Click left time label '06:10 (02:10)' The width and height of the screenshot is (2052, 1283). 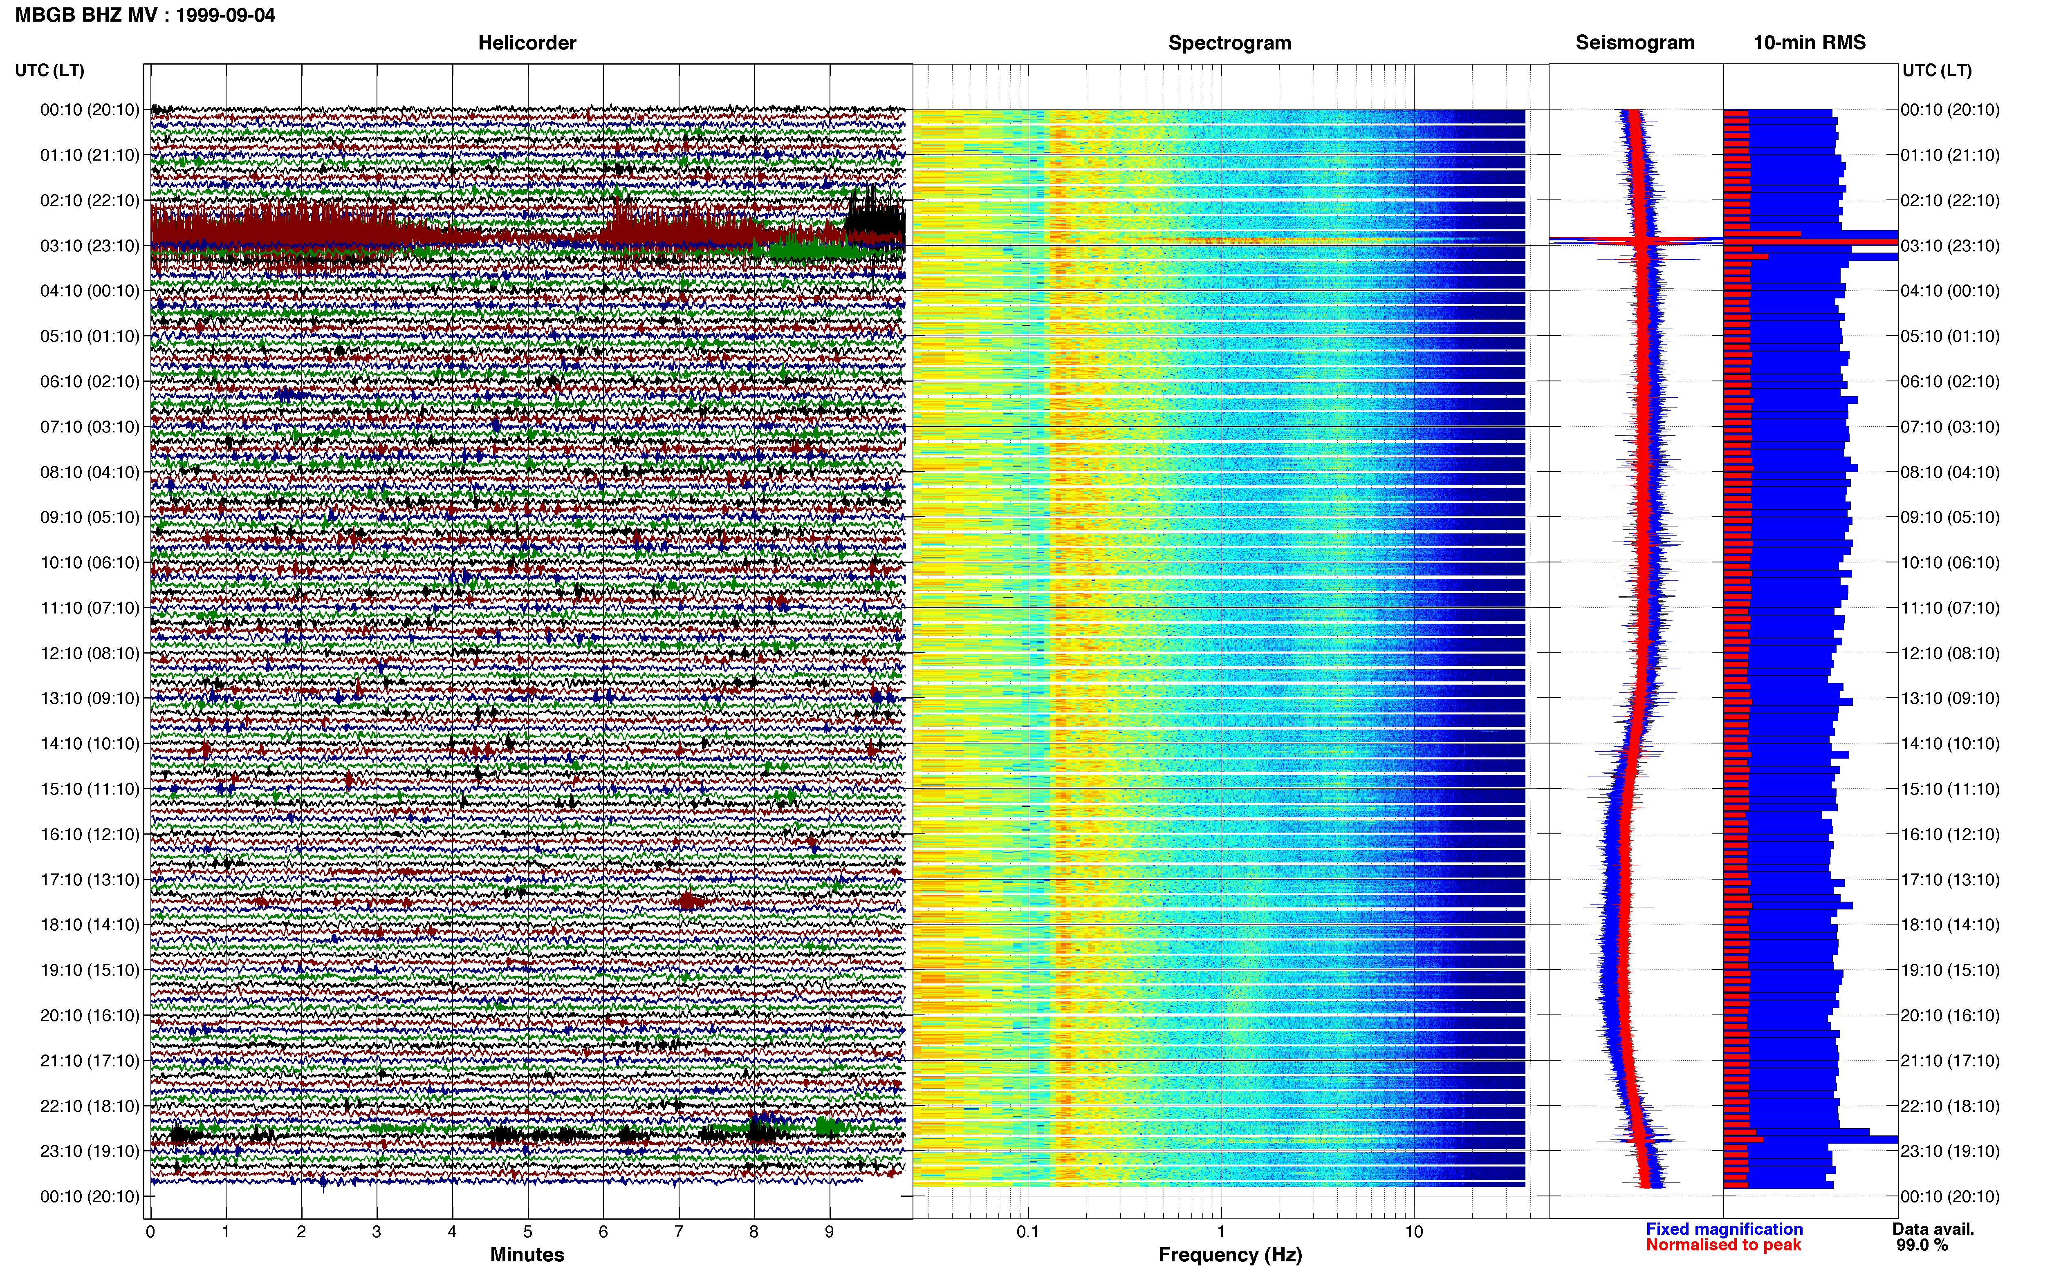(x=90, y=382)
